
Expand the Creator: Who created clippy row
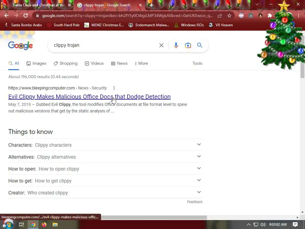pos(105,192)
